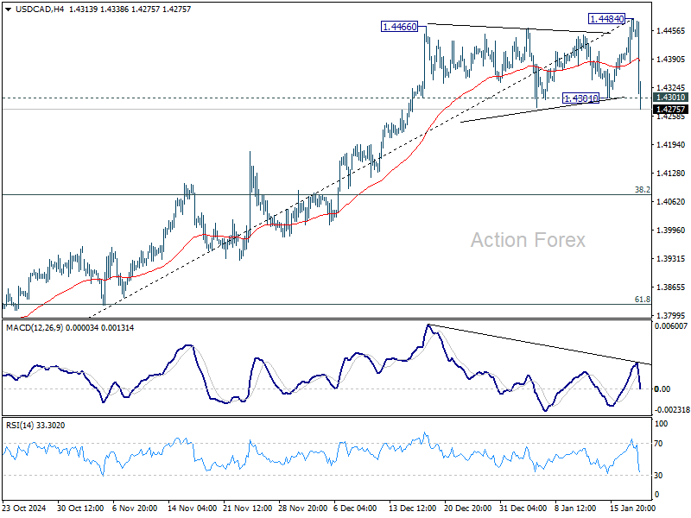Click the 15 Jan 20:00 time label

click(x=632, y=509)
